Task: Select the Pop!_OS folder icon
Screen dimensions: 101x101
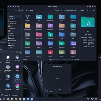Action: point(39,52)
